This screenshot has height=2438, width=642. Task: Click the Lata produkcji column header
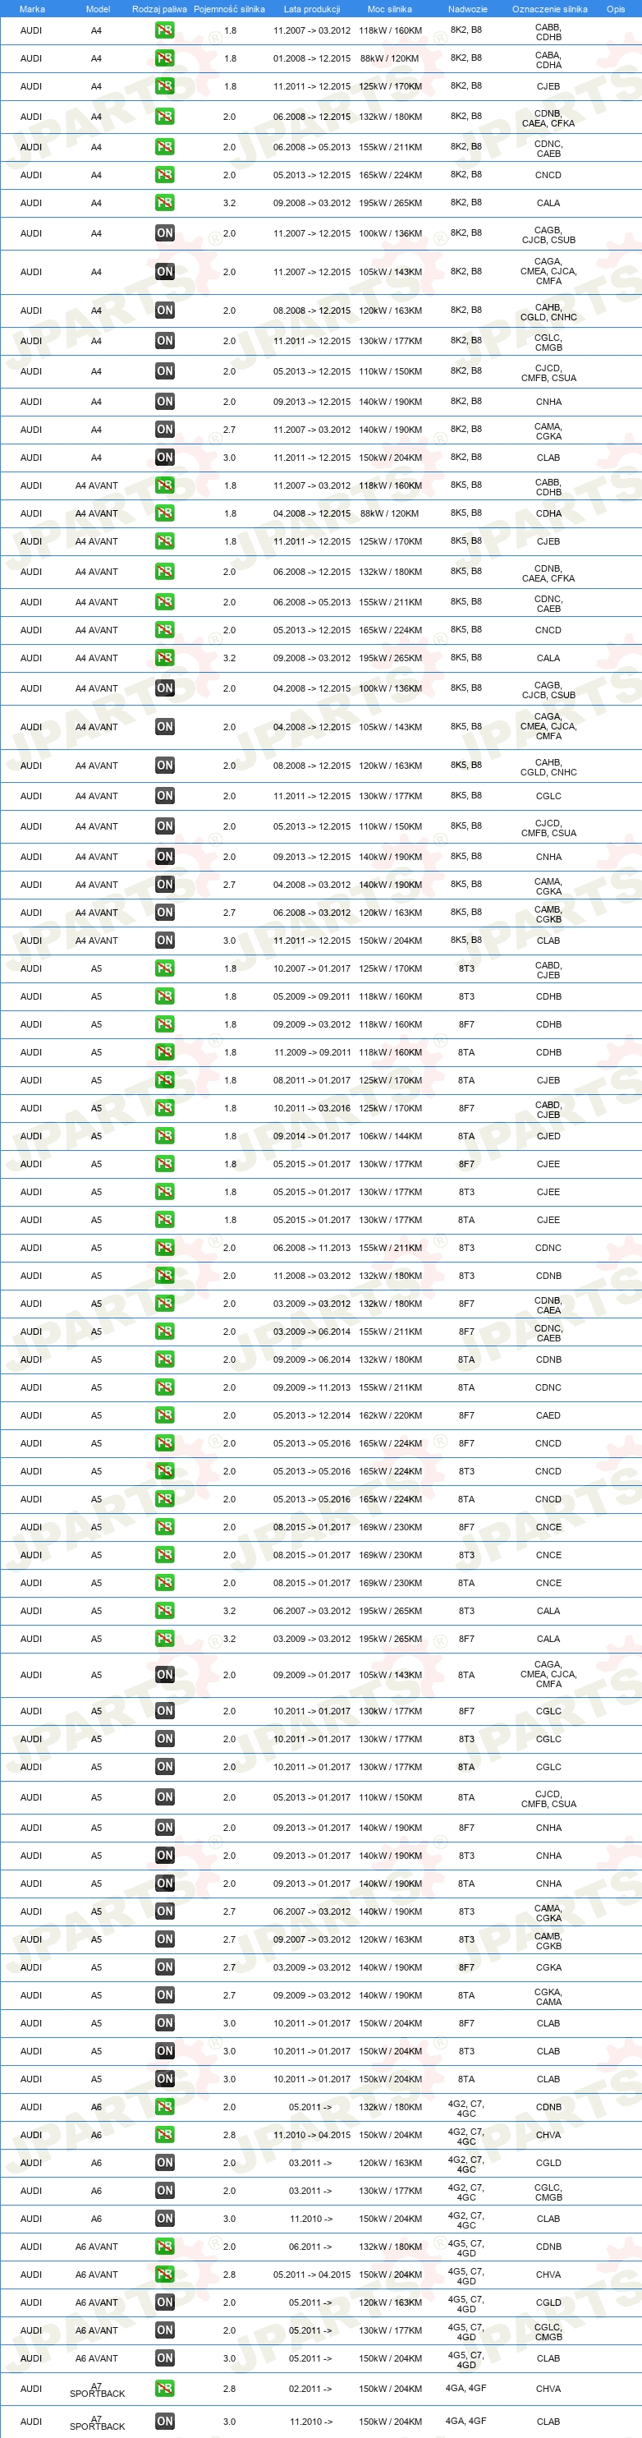tap(312, 10)
